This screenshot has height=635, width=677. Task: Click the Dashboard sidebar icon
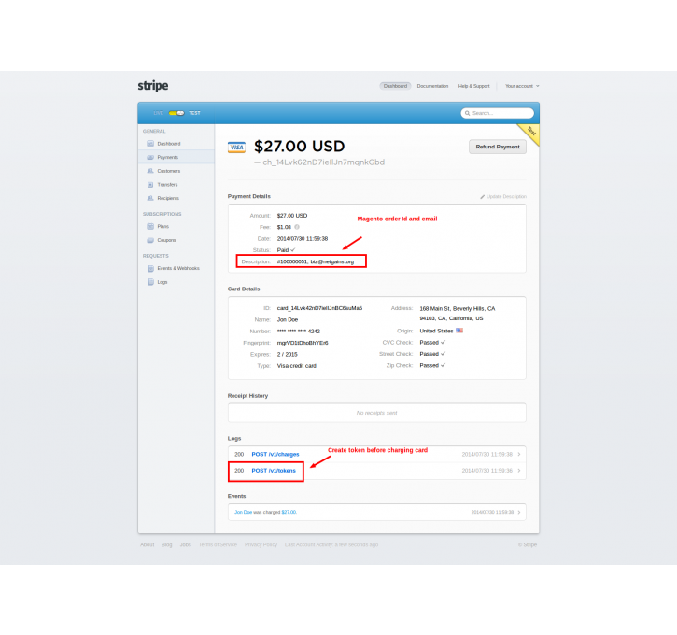(150, 144)
